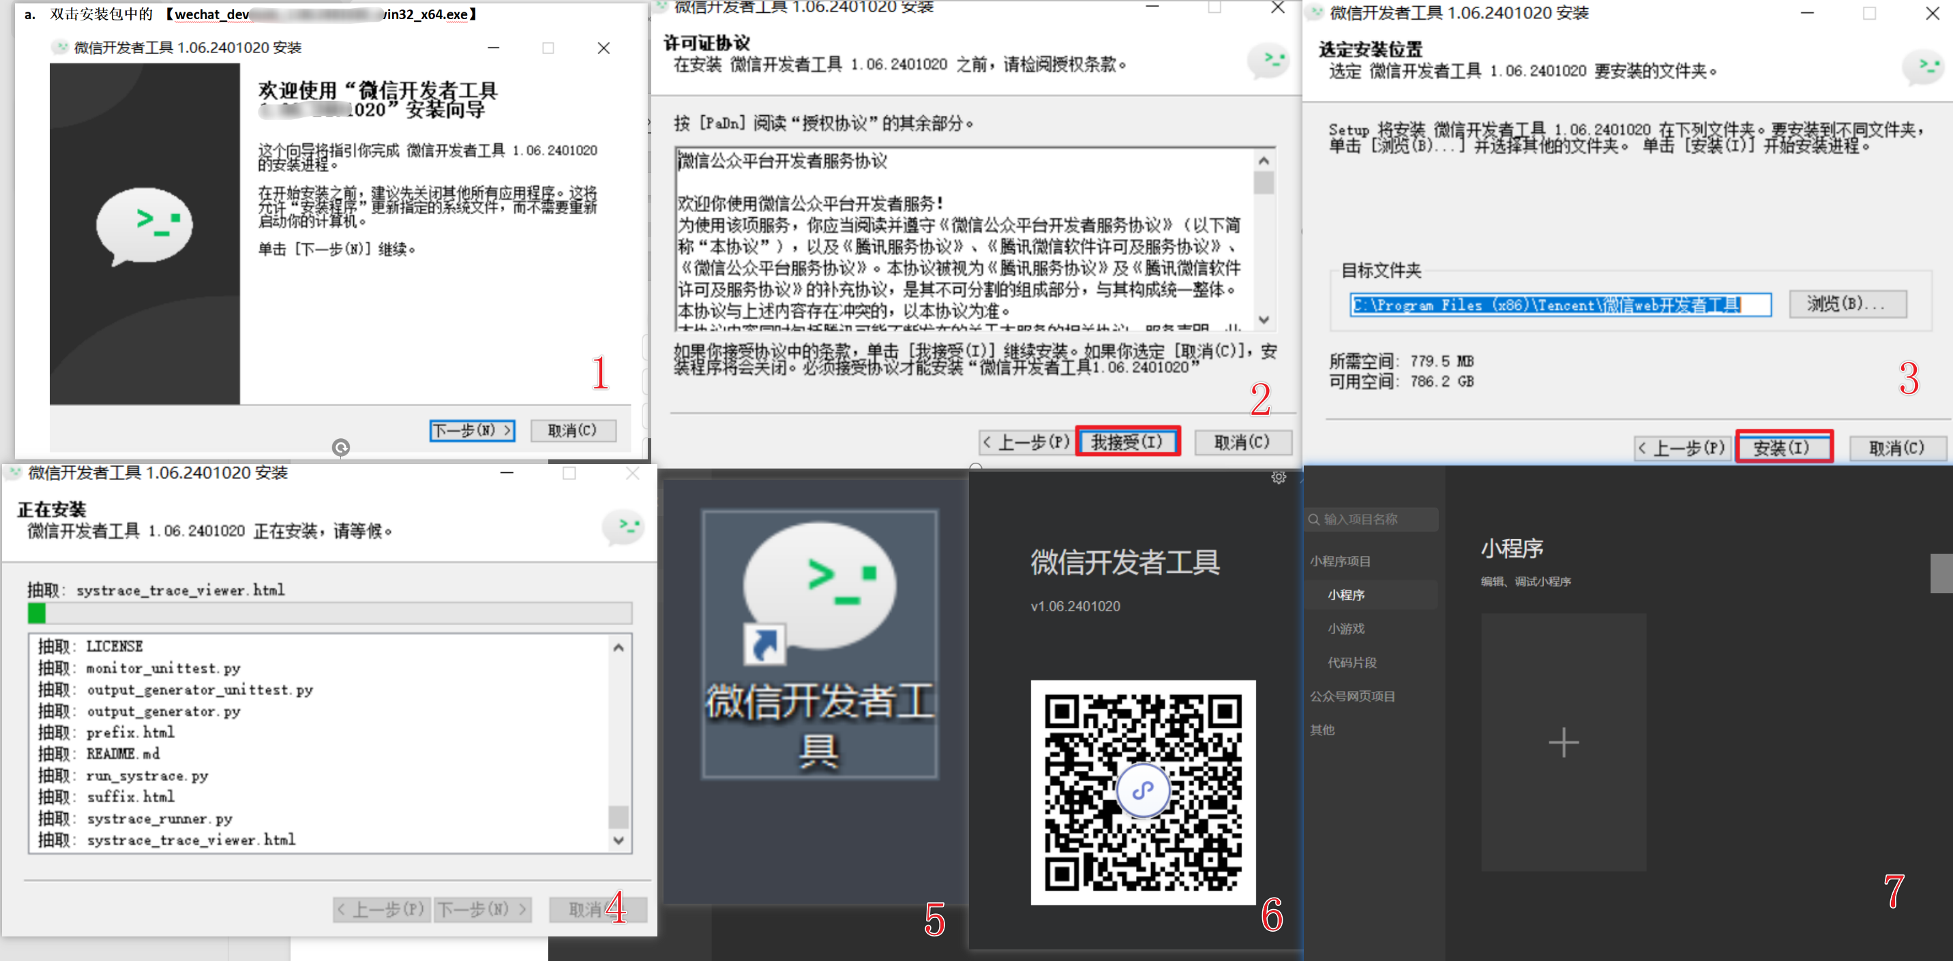This screenshot has width=1953, height=961.
Task: Select 小游戏 in the project sidebar
Action: coord(1347,628)
